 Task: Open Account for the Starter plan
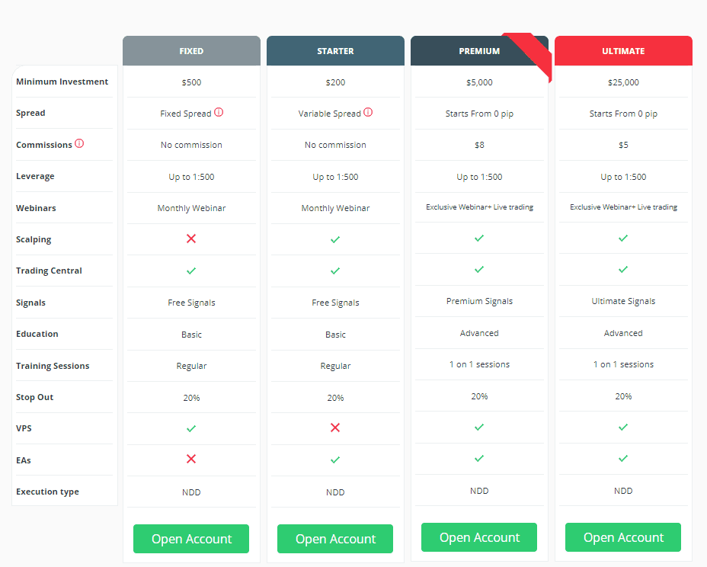[335, 539]
